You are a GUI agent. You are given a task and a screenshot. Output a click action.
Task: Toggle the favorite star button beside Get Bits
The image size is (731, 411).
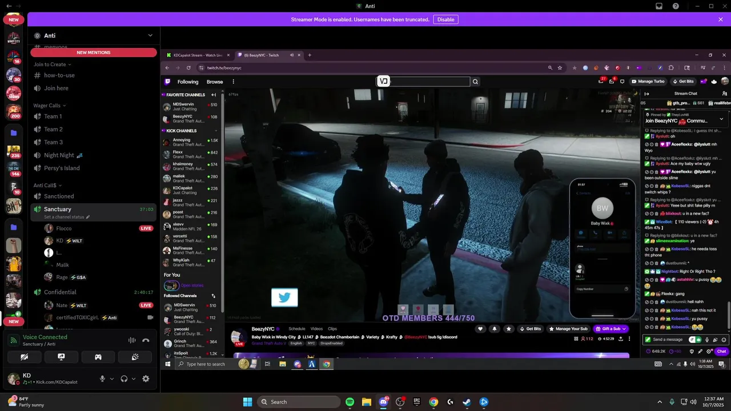click(508, 329)
